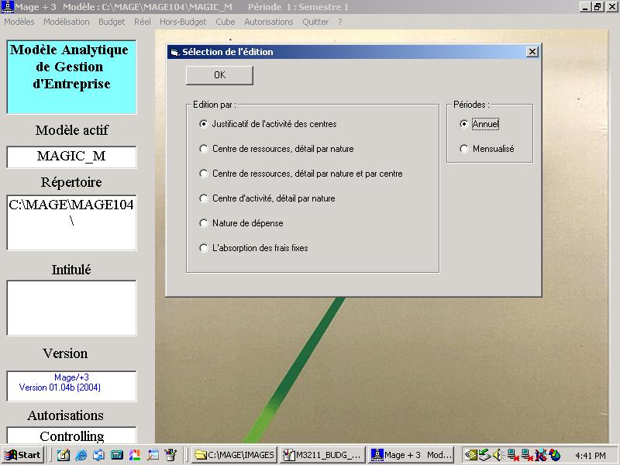Launch Internet Explorer from quick launch
Image resolution: width=620 pixels, height=465 pixels.
pos(81,455)
